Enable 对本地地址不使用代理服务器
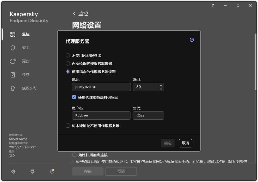Image resolution: width=258 pixels, height=182 pixels. click(68, 126)
